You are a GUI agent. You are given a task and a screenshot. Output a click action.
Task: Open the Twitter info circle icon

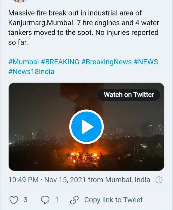[159, 180]
